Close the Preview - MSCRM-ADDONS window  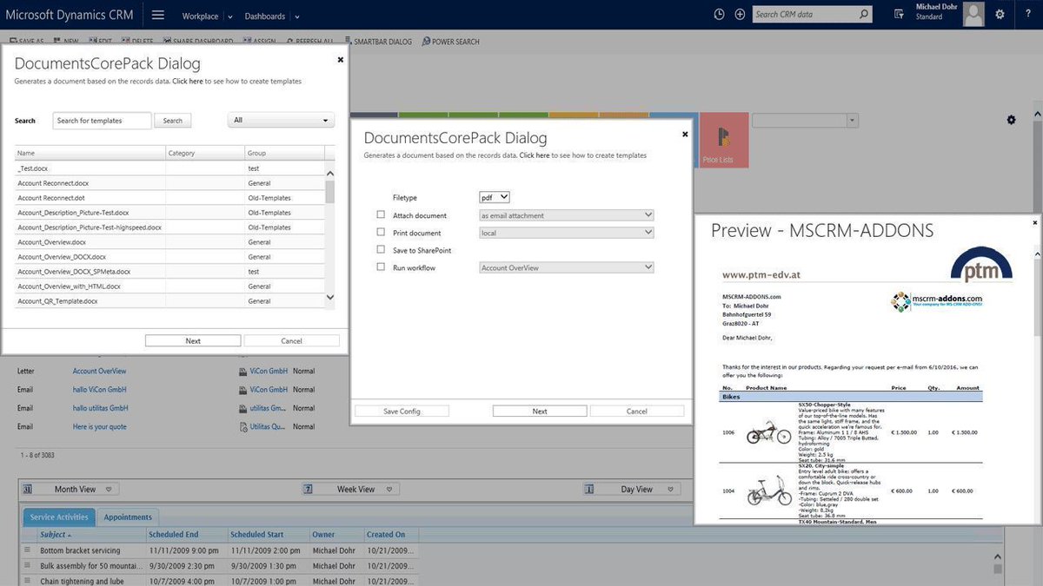click(1034, 222)
